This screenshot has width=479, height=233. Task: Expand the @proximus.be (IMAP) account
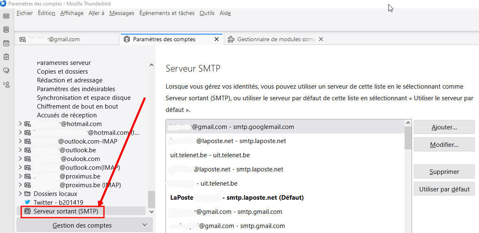click(20, 185)
